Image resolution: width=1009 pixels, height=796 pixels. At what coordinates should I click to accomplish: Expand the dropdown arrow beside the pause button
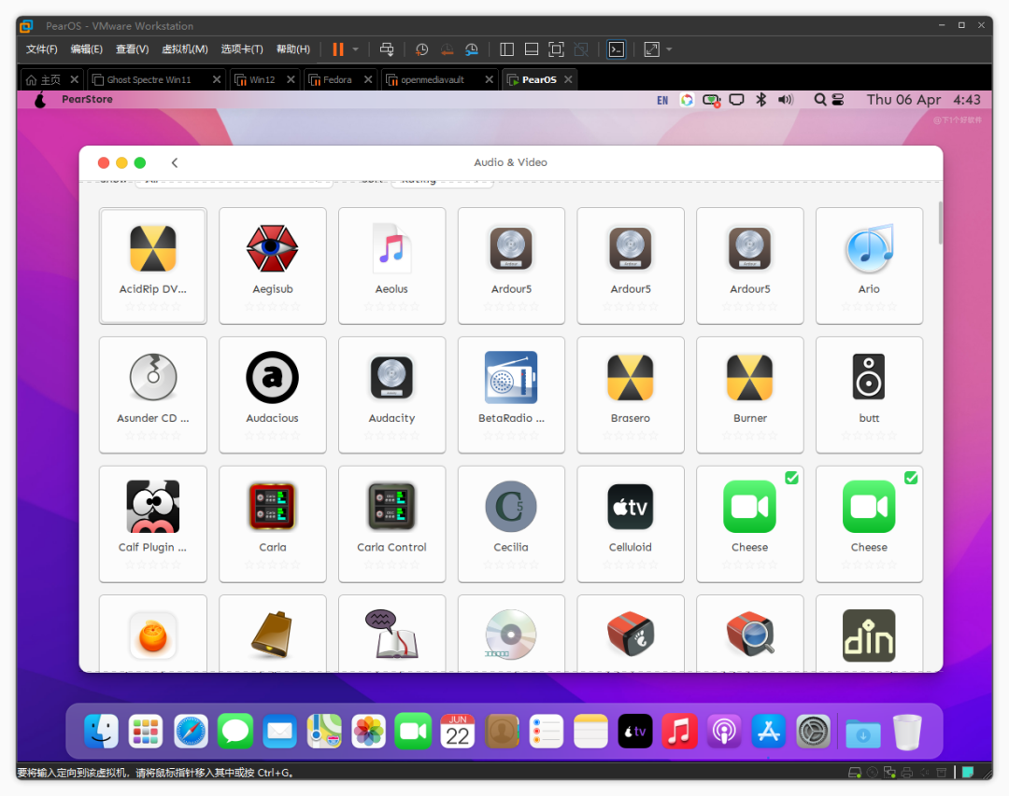coord(356,49)
